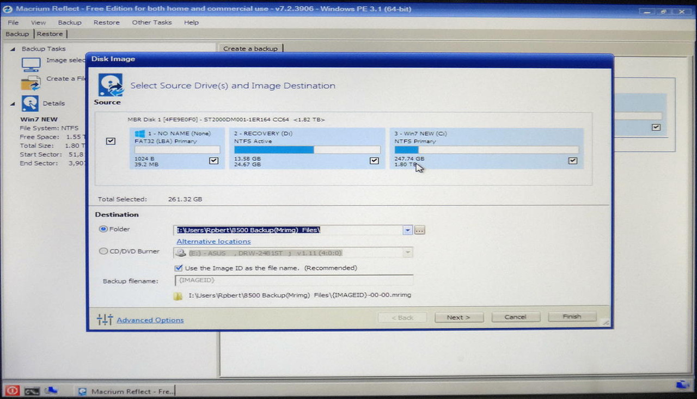Click the greyed Back button
Screen dimensions: 697x399
(403, 317)
